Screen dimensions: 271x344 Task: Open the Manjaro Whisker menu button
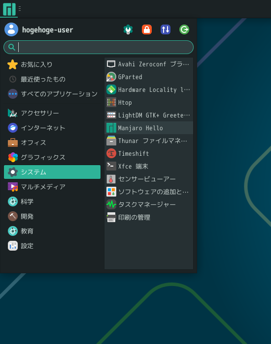[9, 9]
